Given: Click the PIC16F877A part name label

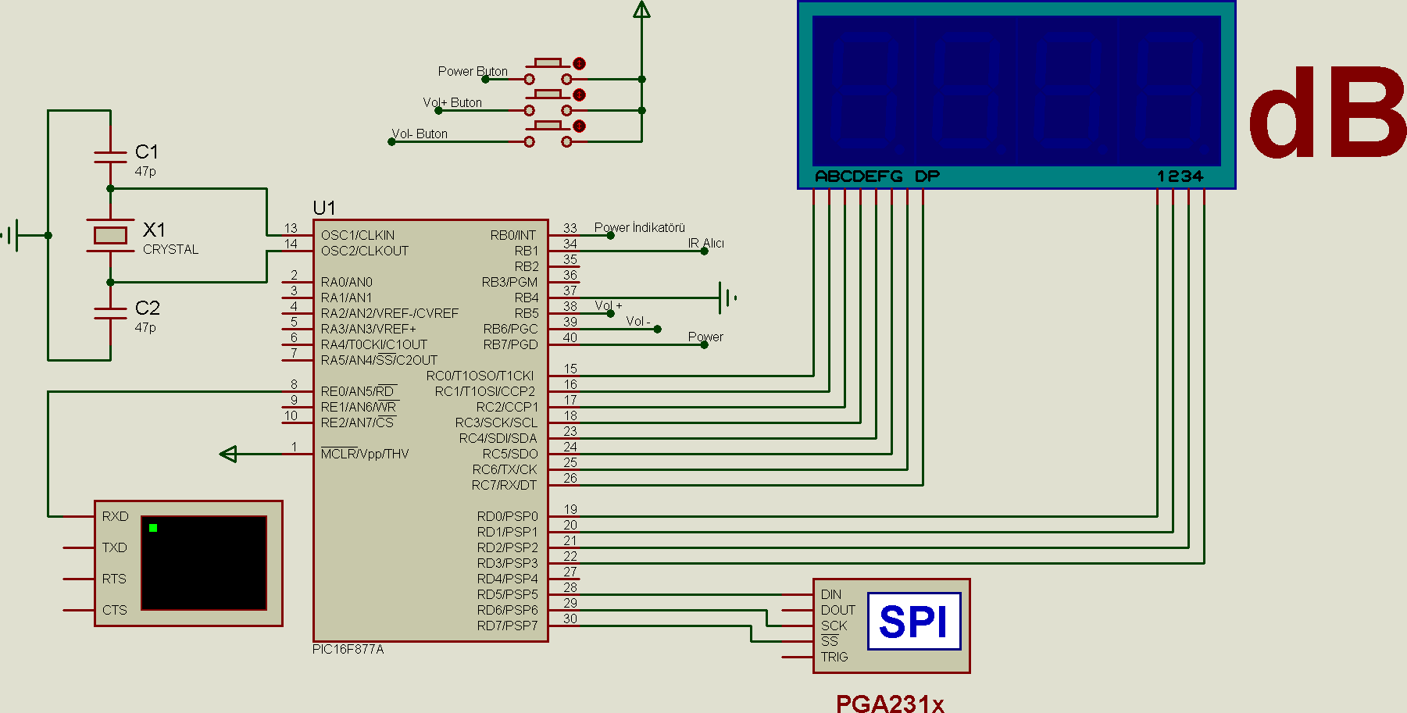Looking at the screenshot, I should 348,649.
